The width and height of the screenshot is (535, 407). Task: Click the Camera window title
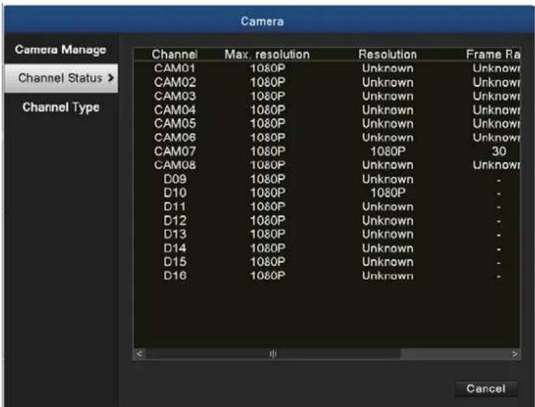coord(262,21)
